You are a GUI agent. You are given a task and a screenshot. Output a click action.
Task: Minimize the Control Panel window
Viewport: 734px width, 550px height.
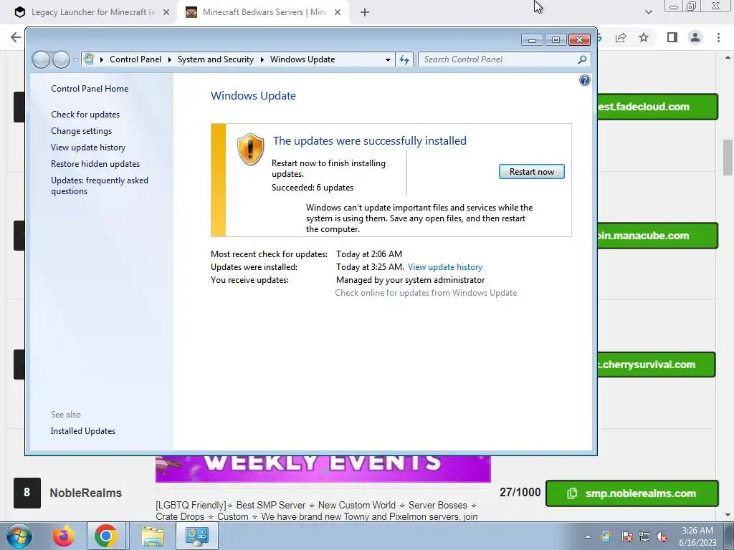[532, 40]
